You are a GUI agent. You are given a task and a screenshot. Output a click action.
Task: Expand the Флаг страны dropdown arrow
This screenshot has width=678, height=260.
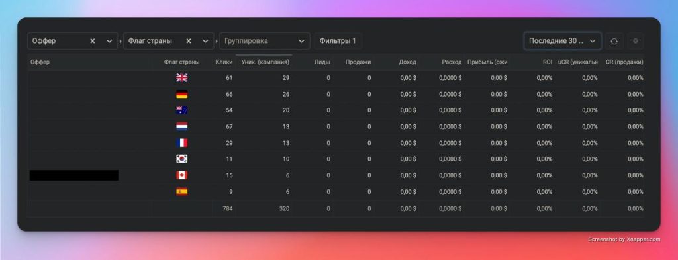point(205,41)
